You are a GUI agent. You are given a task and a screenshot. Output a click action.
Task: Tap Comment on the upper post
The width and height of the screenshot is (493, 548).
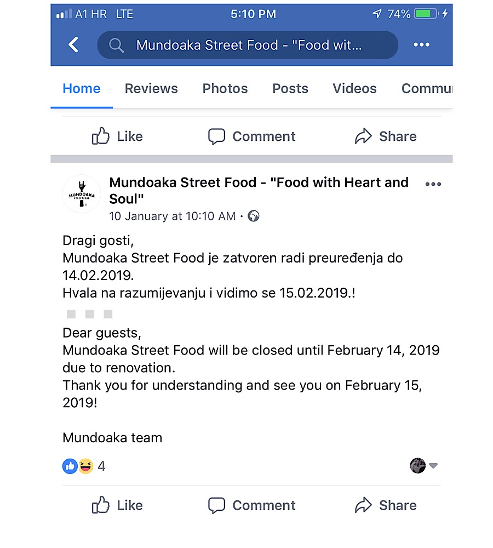(x=252, y=136)
